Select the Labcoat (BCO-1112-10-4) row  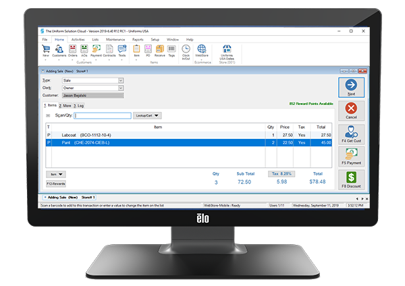(189, 135)
